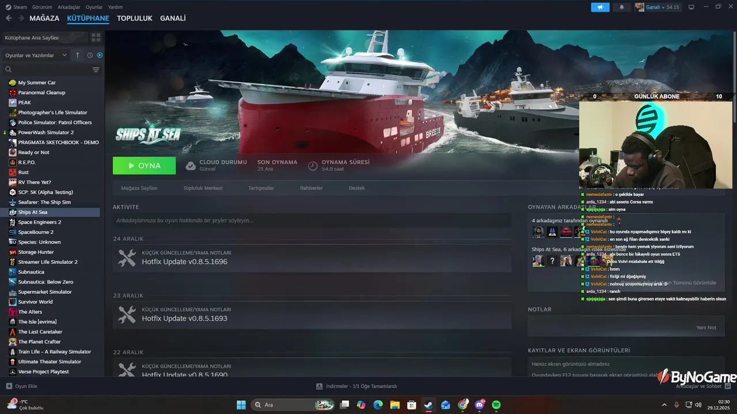Click the activity comment input field
Viewport: 737px width, 414px height.
pos(312,220)
